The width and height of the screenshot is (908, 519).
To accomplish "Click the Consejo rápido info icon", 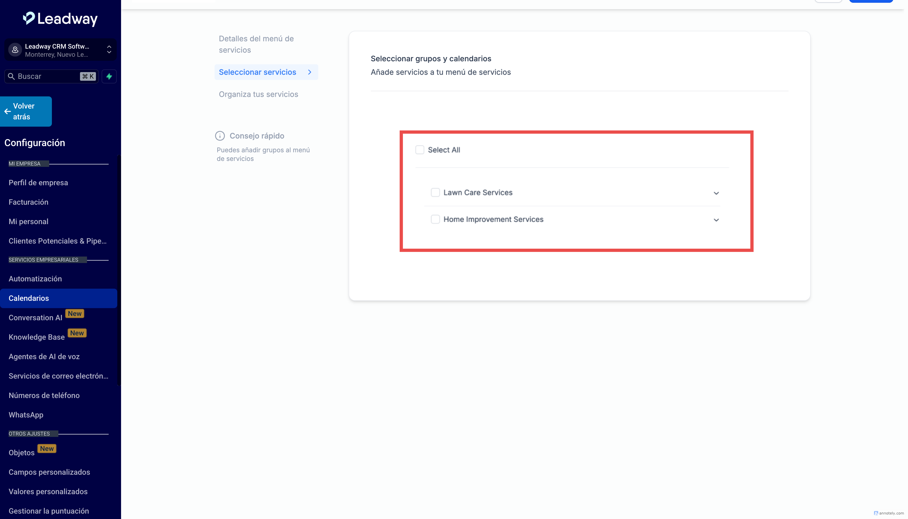I will [220, 136].
